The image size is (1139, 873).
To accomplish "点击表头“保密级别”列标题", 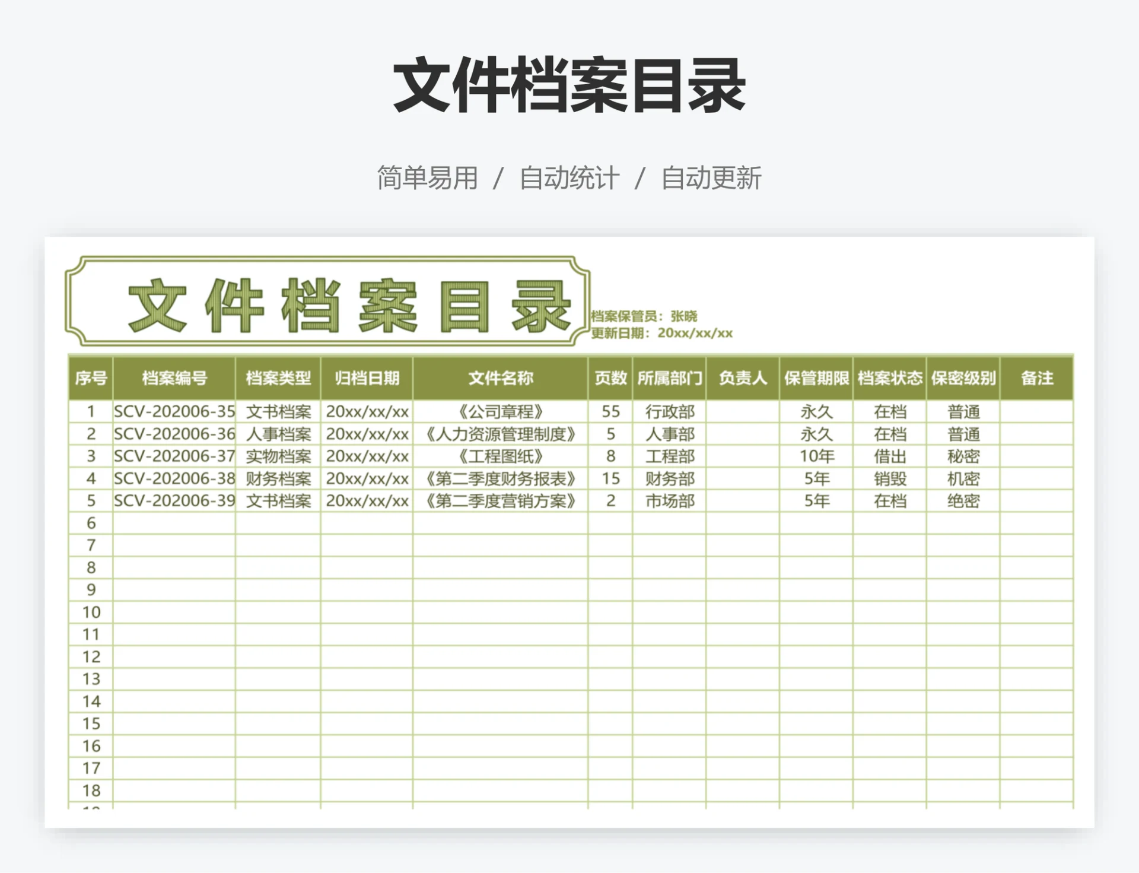I will pos(962,378).
